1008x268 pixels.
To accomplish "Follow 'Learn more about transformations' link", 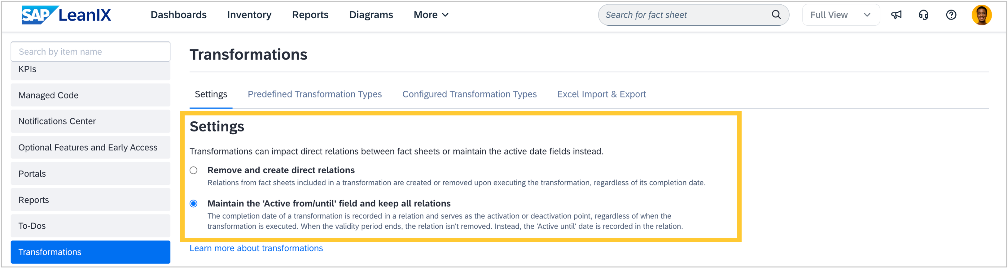I will point(256,249).
